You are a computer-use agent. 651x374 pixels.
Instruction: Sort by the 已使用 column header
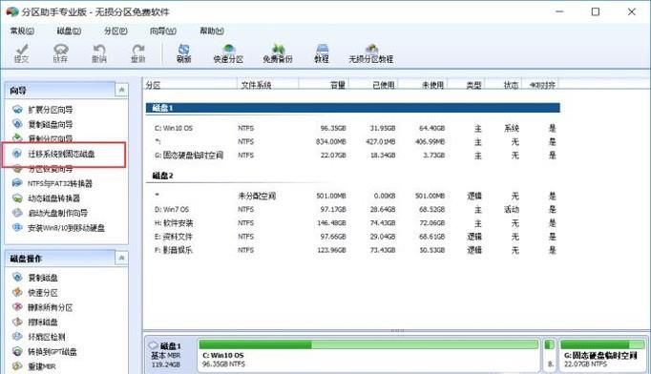(x=373, y=85)
